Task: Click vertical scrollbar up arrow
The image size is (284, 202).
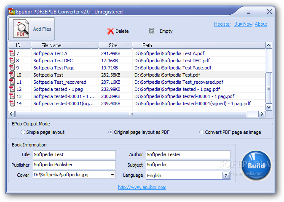Action: 268,45
